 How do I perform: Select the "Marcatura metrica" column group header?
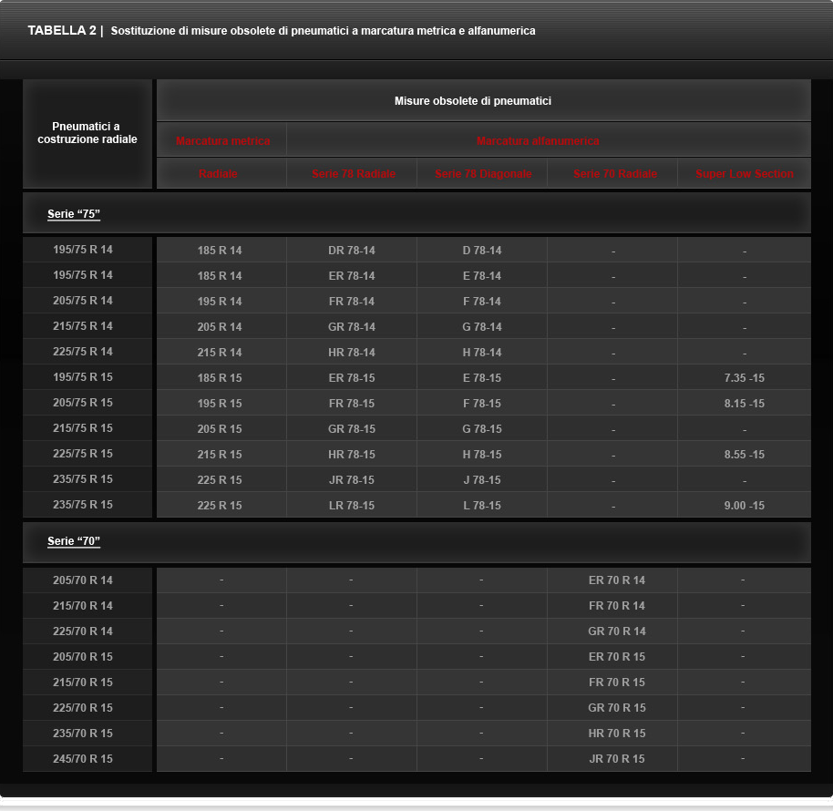click(x=223, y=141)
